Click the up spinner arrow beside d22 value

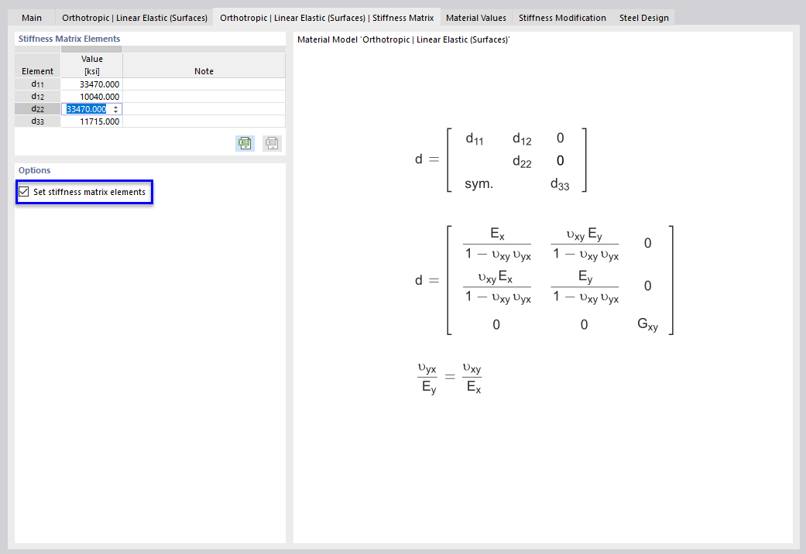pos(116,106)
